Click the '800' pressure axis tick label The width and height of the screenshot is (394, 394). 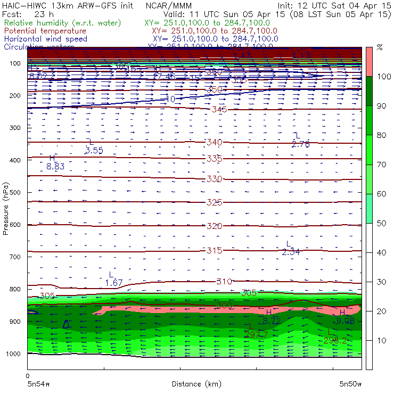[x=15, y=289]
